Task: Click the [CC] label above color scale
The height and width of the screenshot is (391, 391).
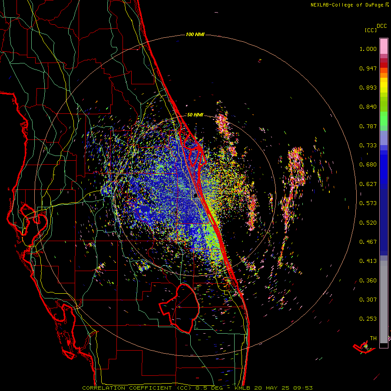Action: [x=371, y=30]
